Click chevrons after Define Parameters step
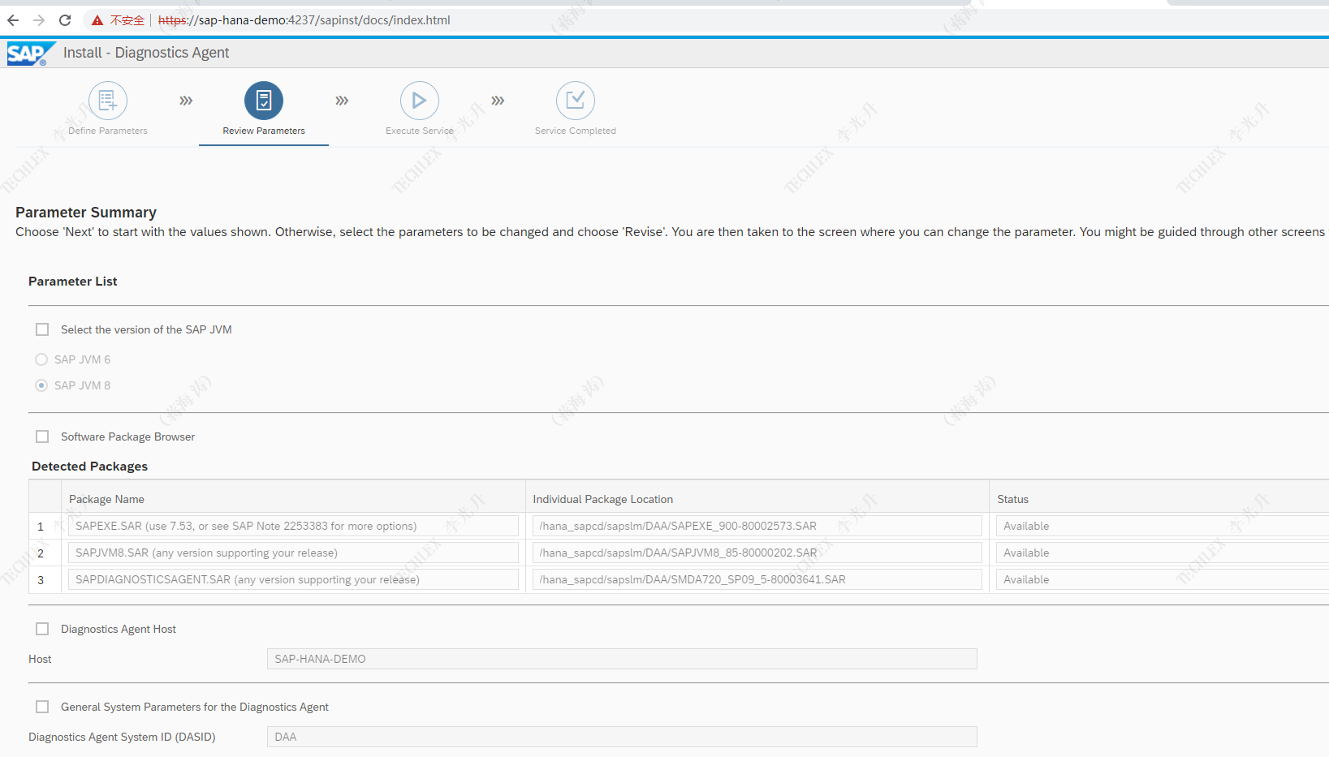 [x=186, y=101]
